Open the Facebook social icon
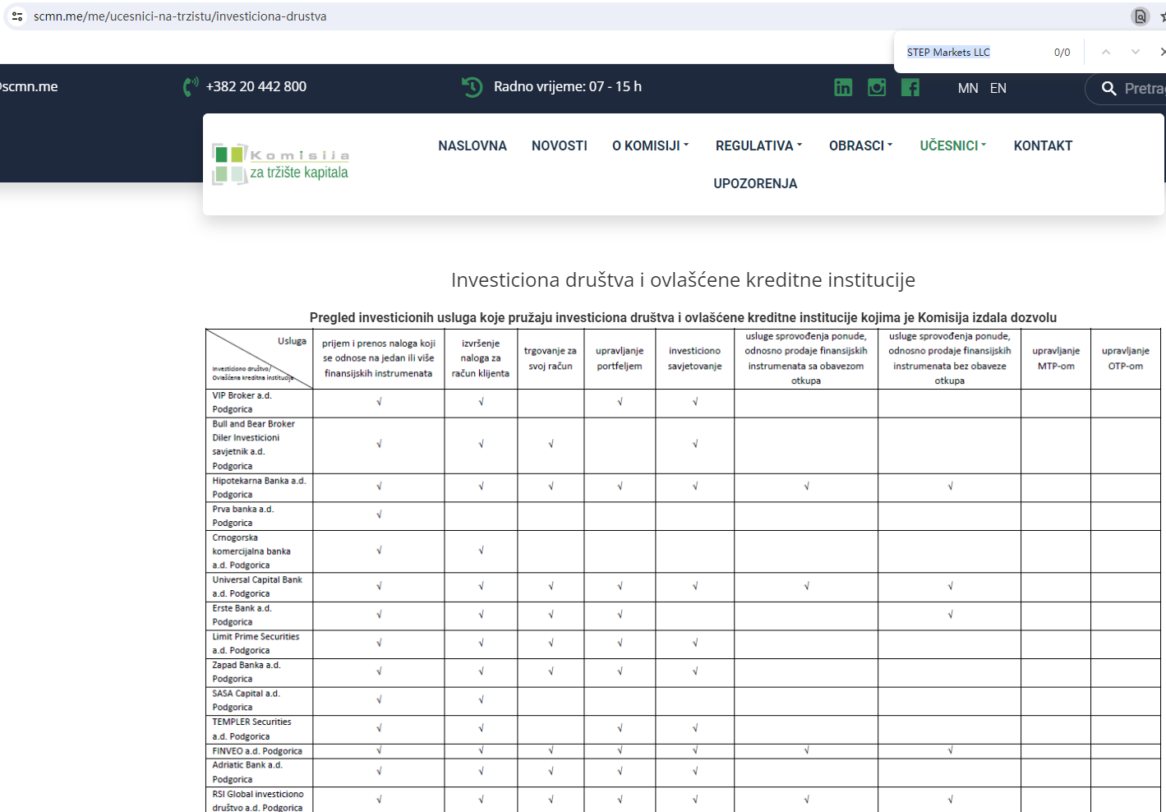1166x812 pixels. (910, 87)
